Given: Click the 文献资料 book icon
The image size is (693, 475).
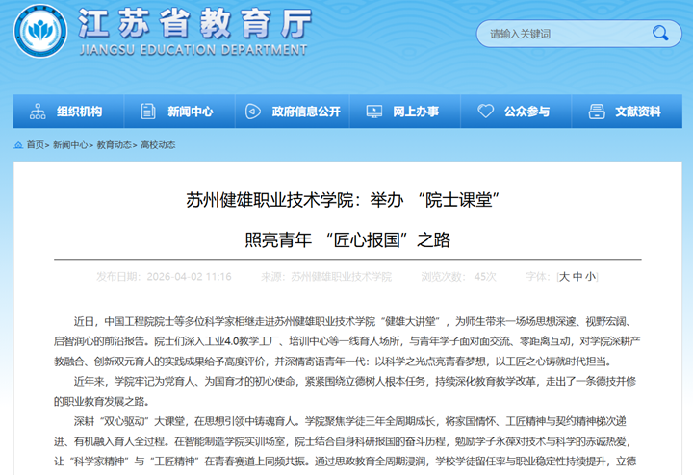Looking at the screenshot, I should (x=597, y=112).
